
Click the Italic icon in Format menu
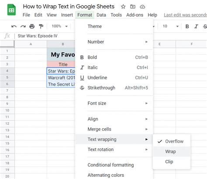(82, 67)
